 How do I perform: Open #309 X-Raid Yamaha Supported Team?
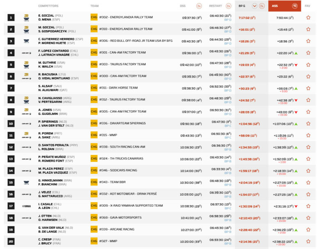(131, 206)
